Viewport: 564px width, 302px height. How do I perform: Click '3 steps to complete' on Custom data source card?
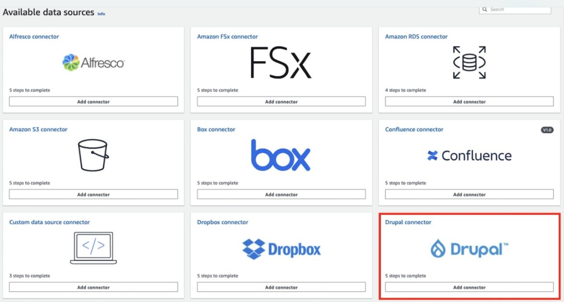[x=30, y=276]
